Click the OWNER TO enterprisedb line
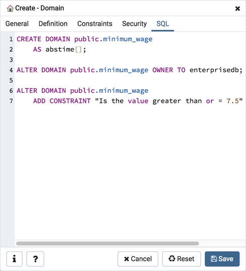The image size is (246, 271). 130,70
